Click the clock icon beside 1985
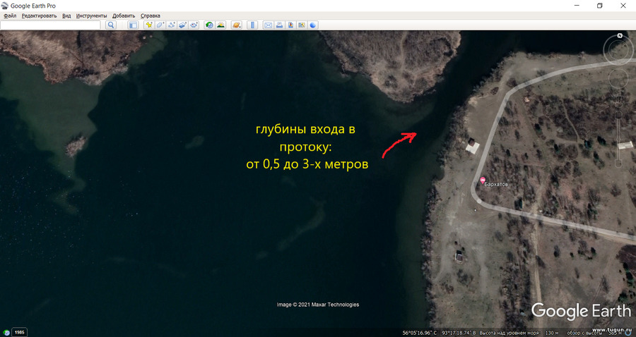 click(6, 333)
